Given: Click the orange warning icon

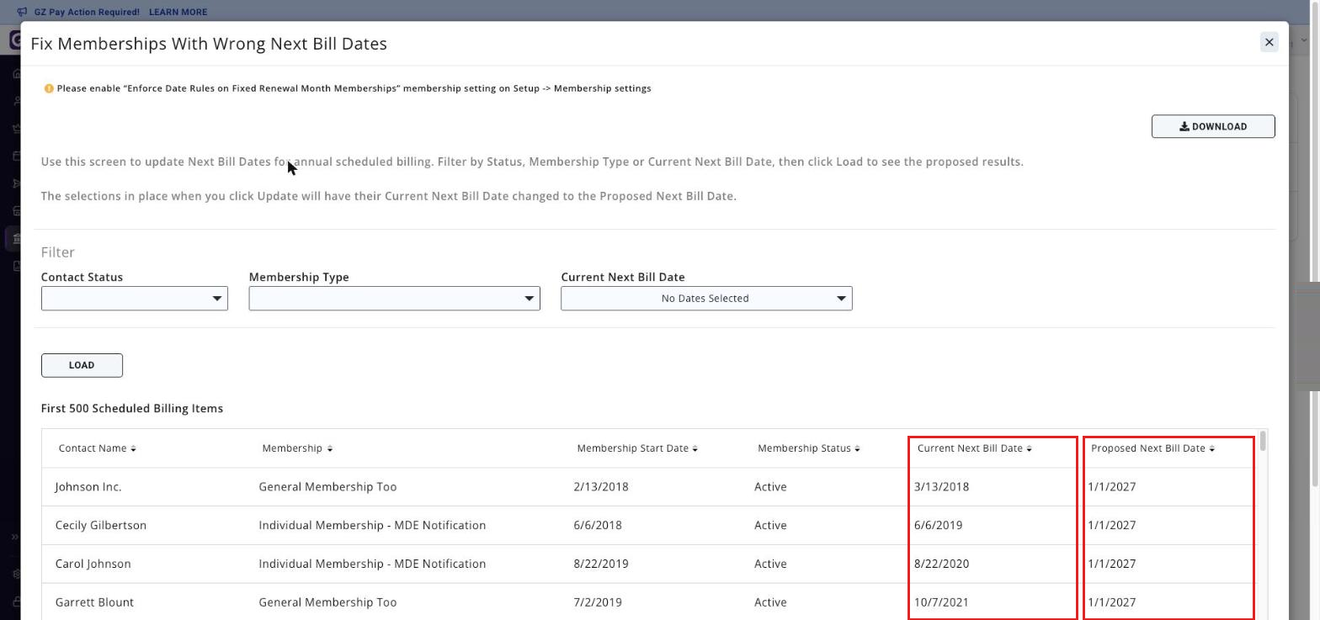Looking at the screenshot, I should (x=48, y=88).
